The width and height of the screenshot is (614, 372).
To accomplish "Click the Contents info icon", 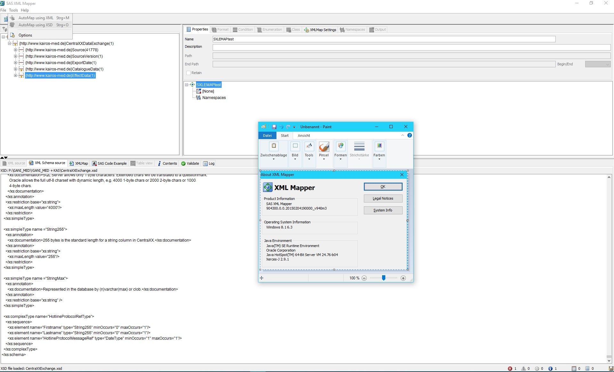I will [159, 163].
